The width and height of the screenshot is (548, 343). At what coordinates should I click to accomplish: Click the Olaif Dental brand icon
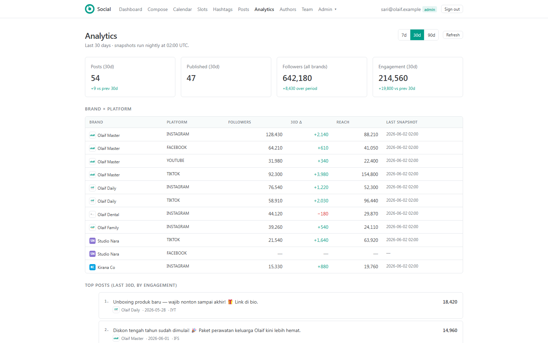(x=92, y=214)
